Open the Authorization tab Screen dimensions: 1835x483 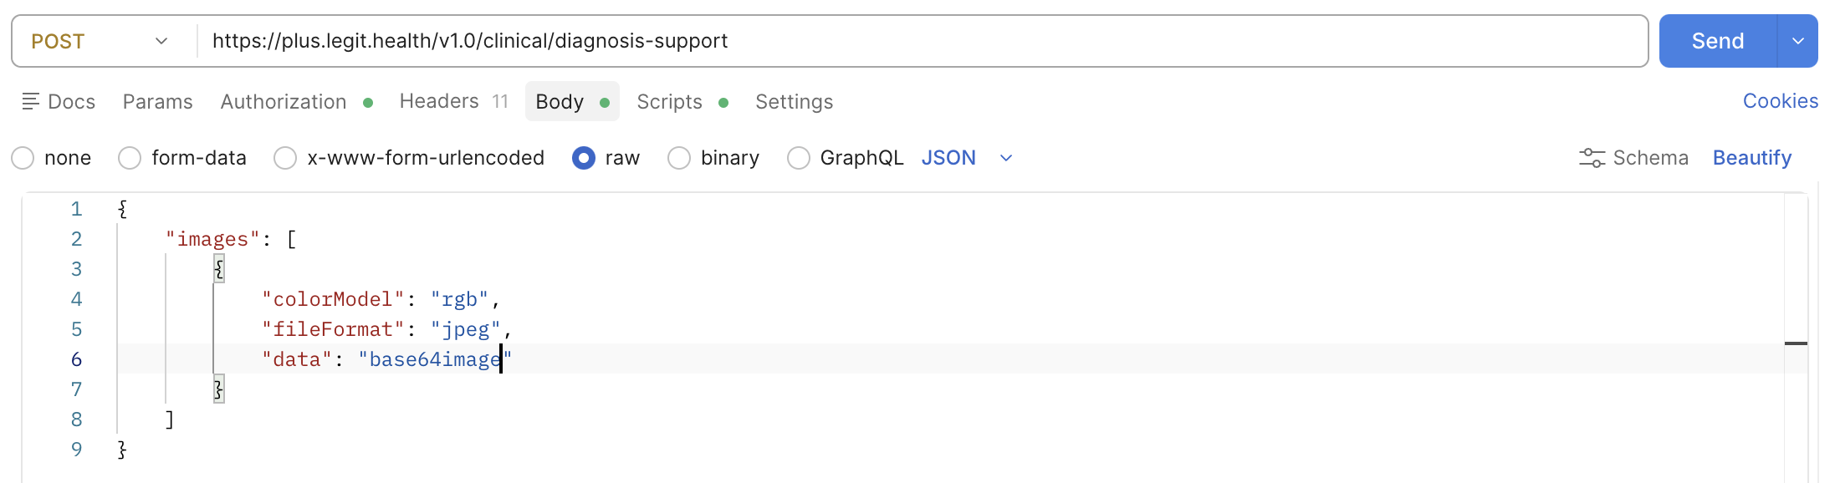click(x=284, y=102)
